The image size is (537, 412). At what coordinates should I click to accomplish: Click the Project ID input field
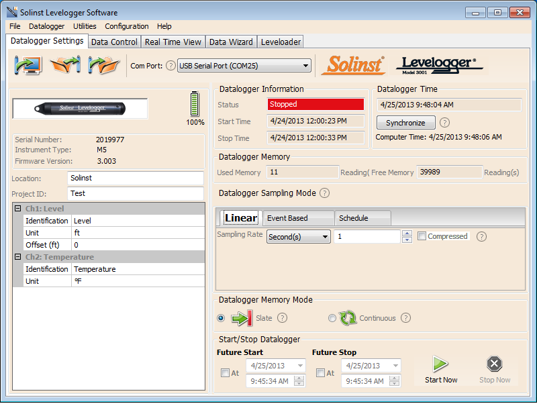tap(136, 193)
